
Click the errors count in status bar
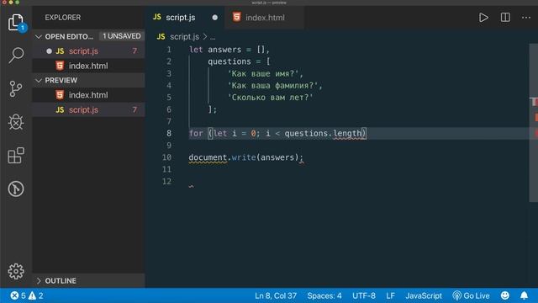[x=18, y=295]
